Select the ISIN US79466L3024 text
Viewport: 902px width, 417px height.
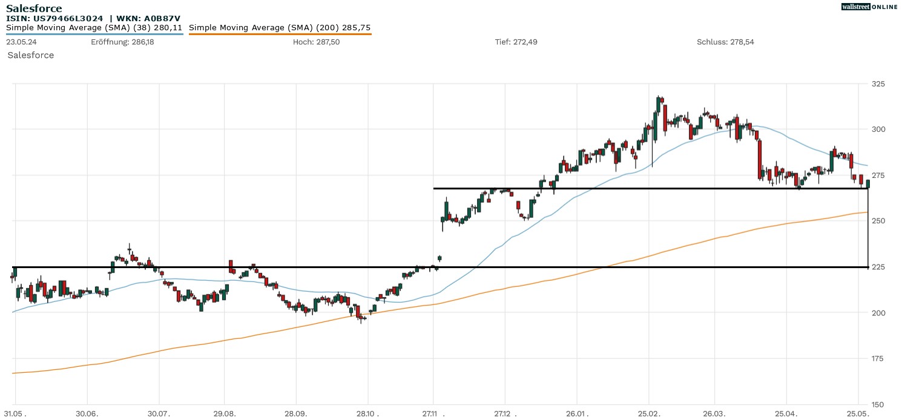(x=54, y=19)
